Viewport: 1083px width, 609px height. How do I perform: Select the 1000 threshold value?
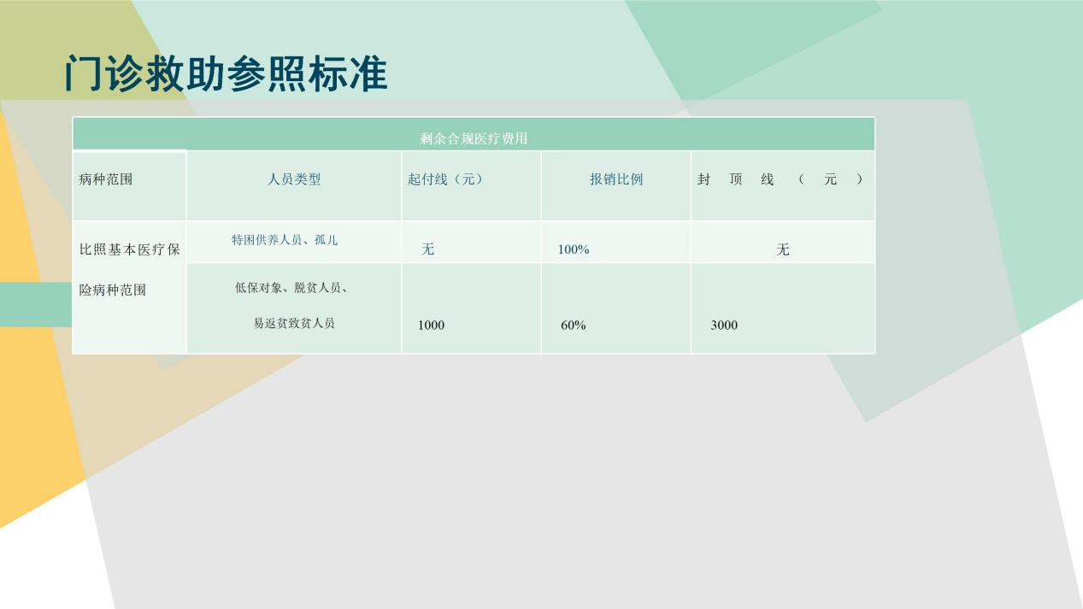coord(431,325)
